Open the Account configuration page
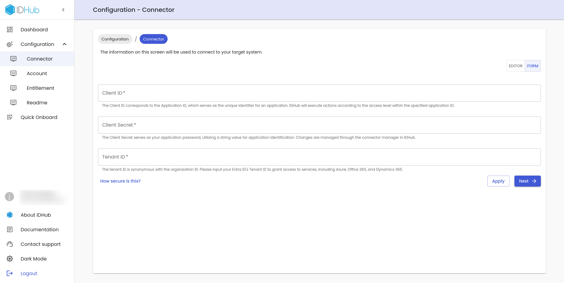Viewport: 564px width, 283px height. coord(37,73)
